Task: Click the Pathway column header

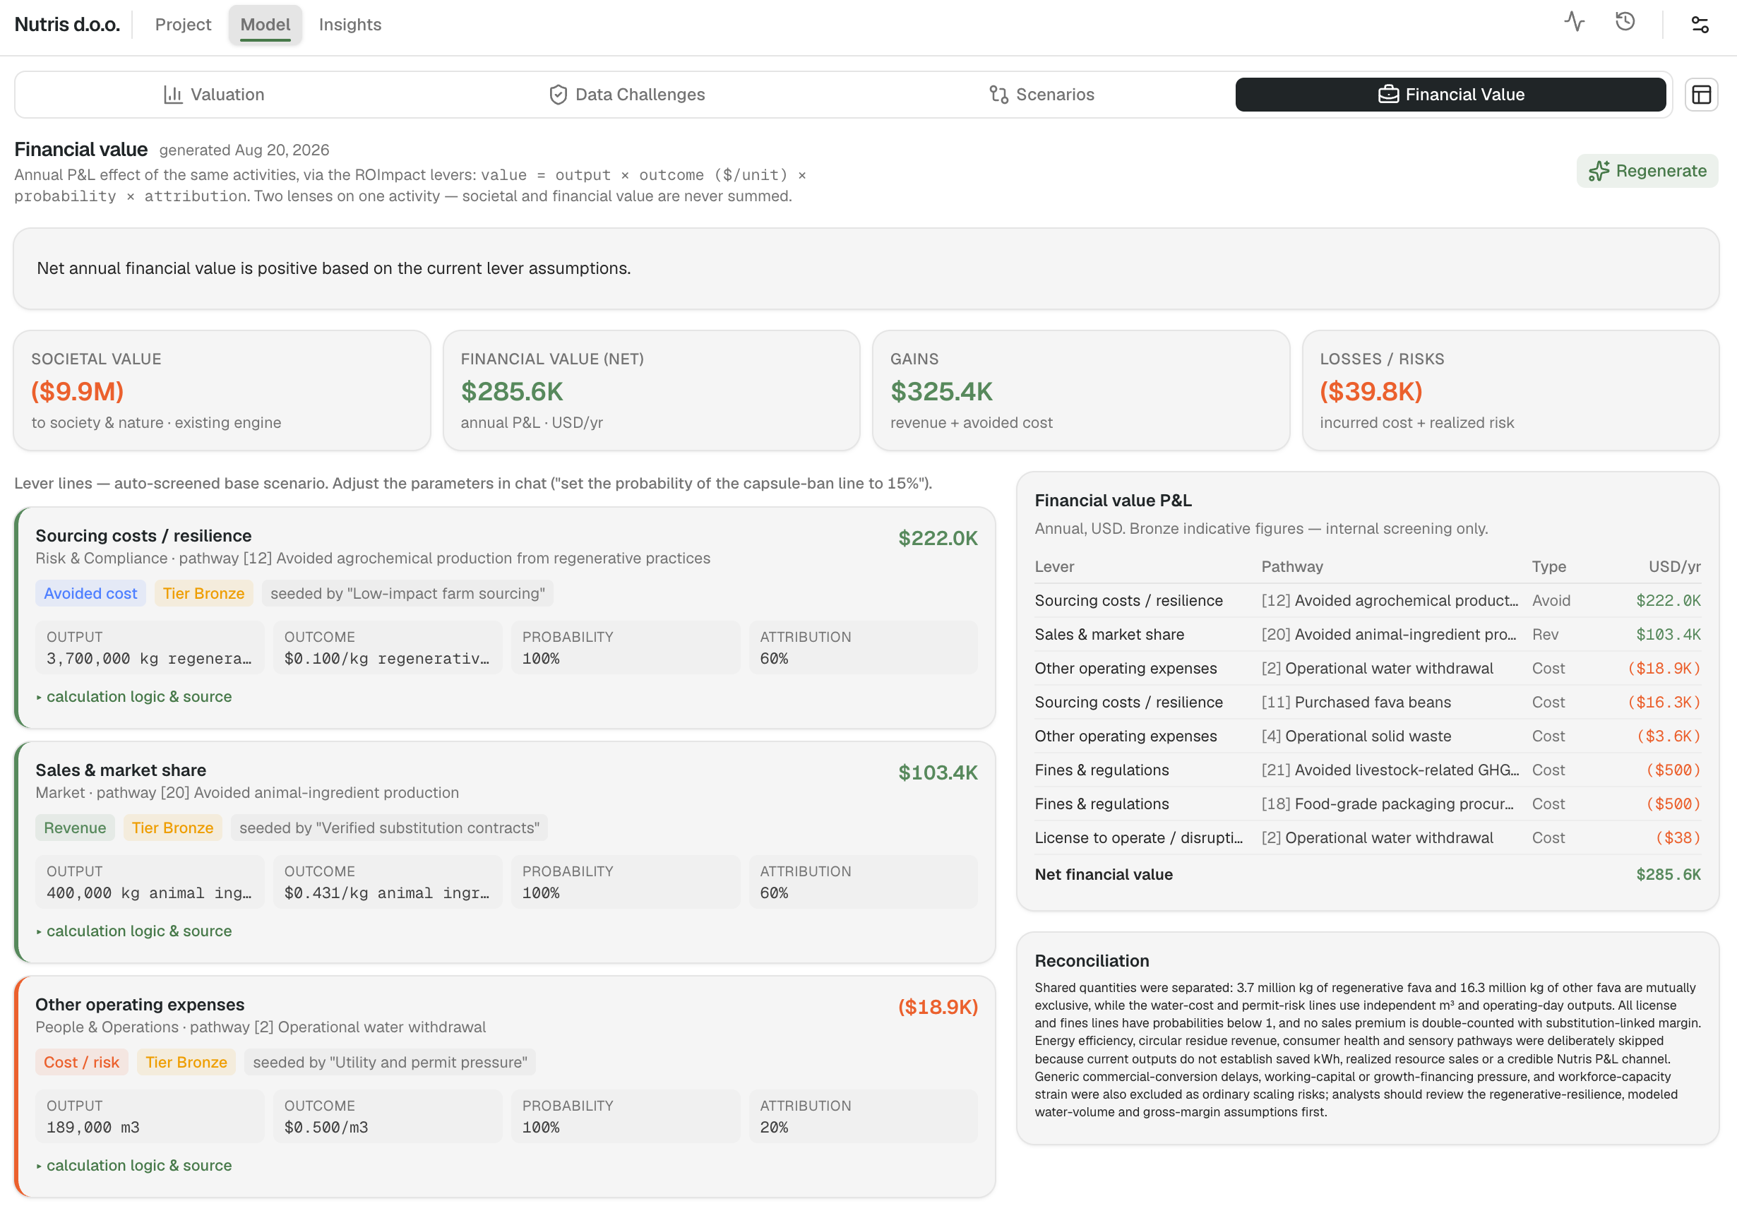Action: (x=1292, y=566)
